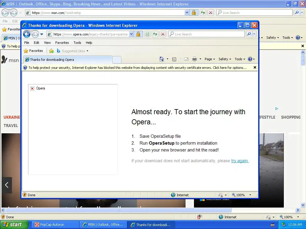
Task: Click the 'try again' download link
Action: 240,161
